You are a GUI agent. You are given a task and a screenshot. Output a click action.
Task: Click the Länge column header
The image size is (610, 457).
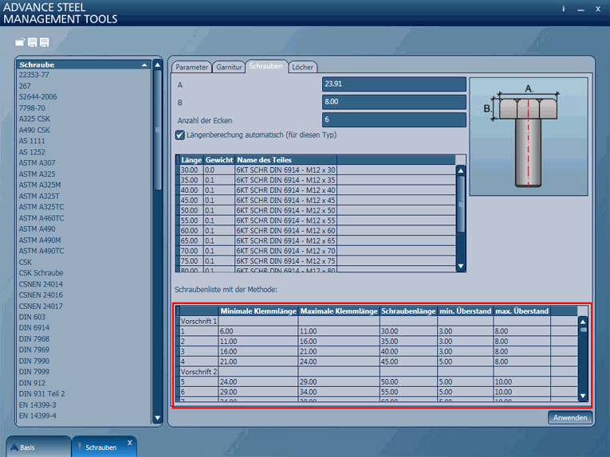[191, 159]
